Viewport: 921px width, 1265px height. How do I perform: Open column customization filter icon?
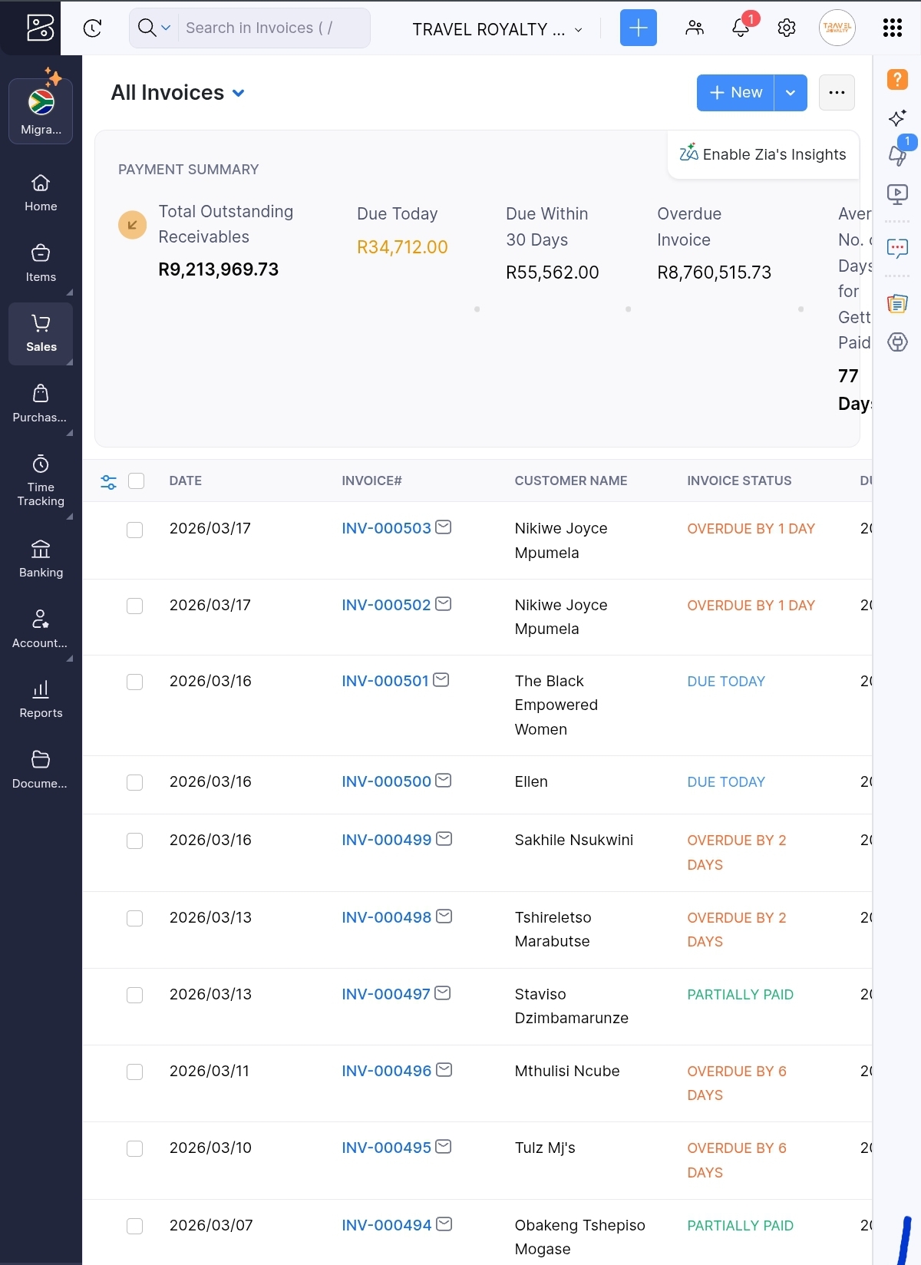pyautogui.click(x=109, y=481)
